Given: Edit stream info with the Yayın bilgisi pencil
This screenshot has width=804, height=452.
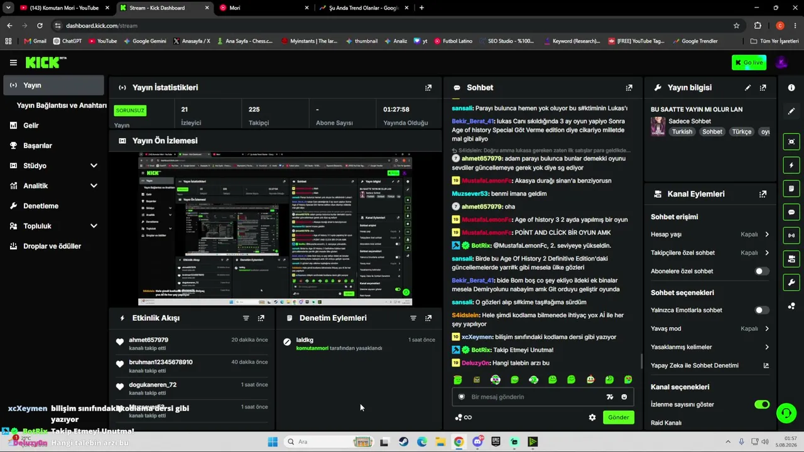Looking at the screenshot, I should pos(747,88).
